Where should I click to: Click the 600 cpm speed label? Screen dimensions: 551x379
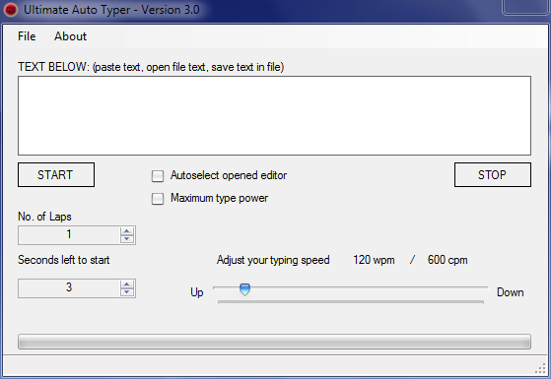click(448, 260)
